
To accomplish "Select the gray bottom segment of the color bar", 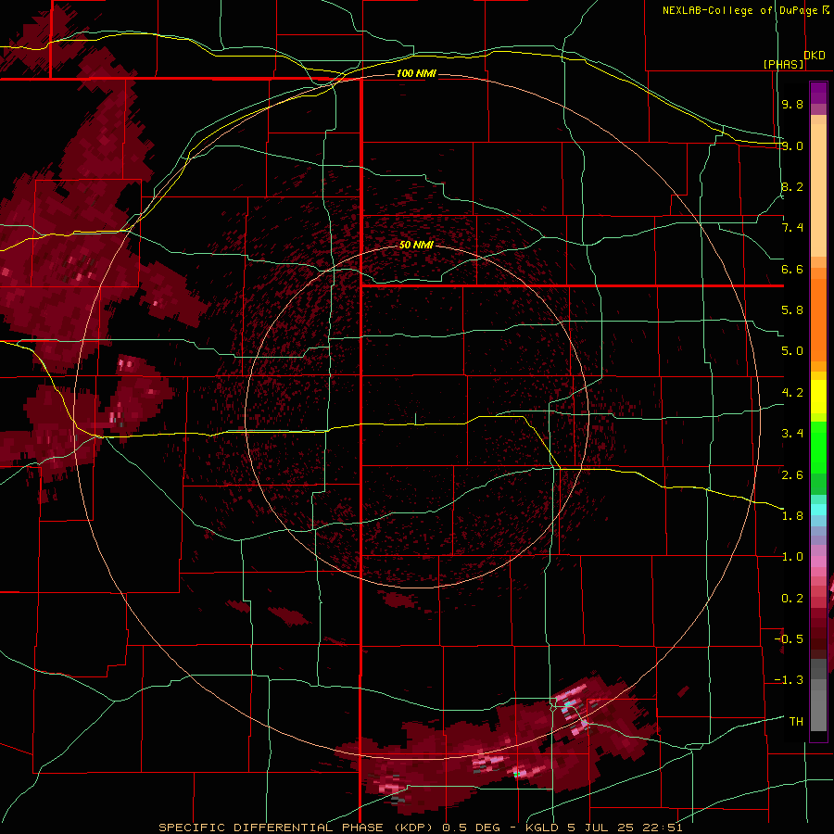I will point(818,711).
